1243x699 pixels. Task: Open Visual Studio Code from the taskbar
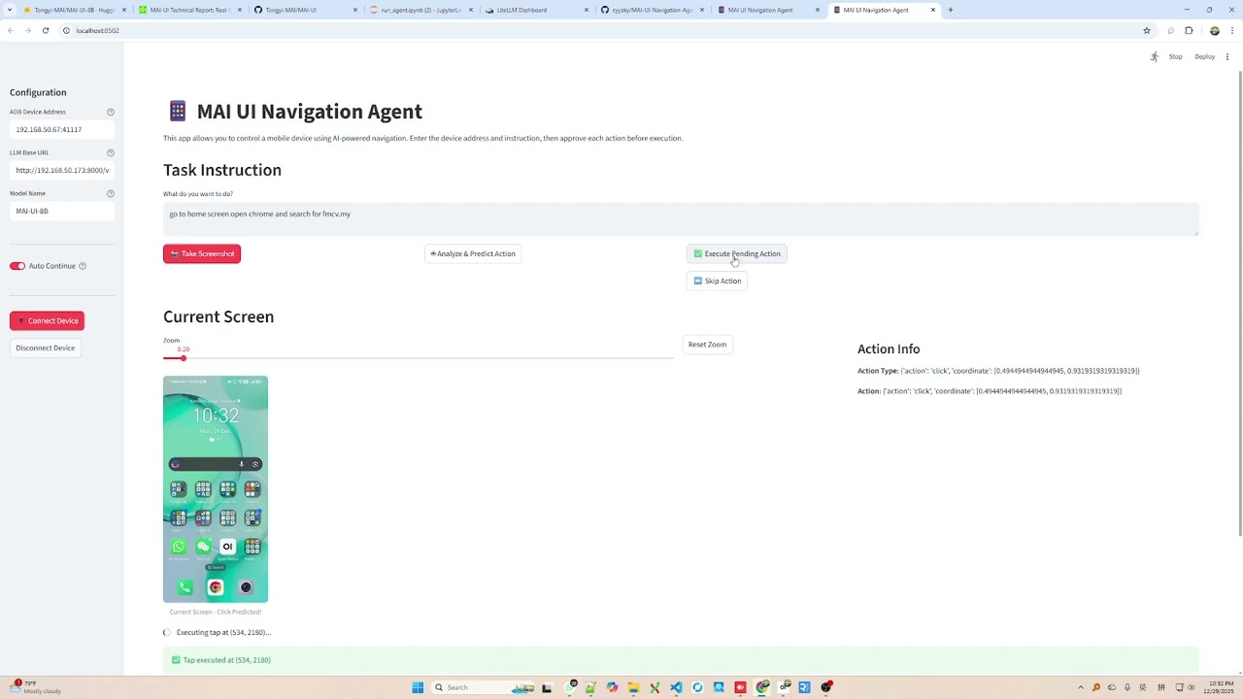(x=676, y=687)
